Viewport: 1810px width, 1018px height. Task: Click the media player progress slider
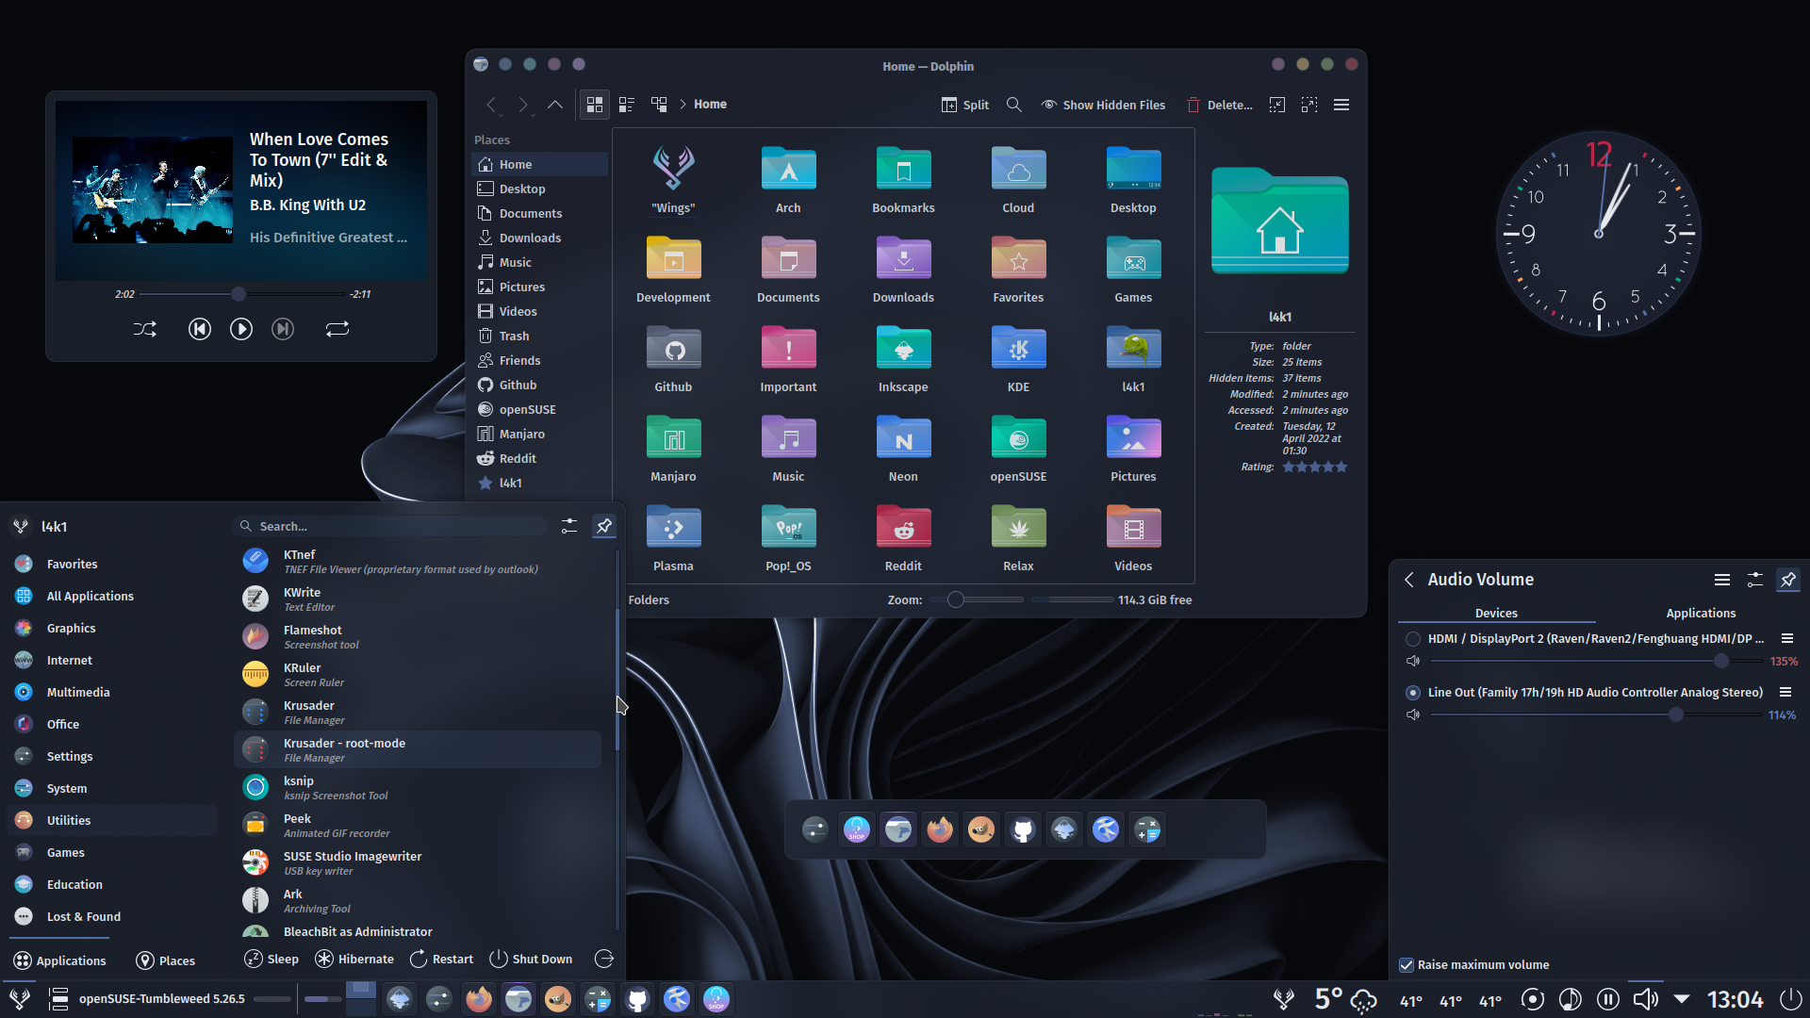[x=241, y=294]
